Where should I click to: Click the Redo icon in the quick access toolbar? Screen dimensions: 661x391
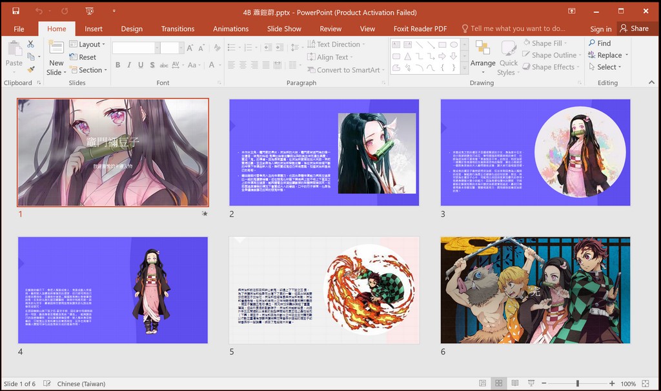click(x=65, y=11)
